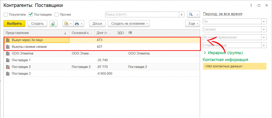Click the list icon column header

pyautogui.click(x=130, y=33)
